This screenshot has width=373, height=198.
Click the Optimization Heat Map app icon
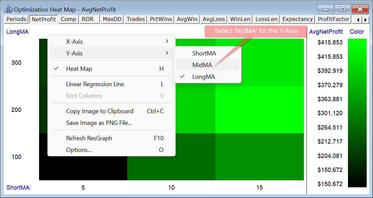[8, 9]
